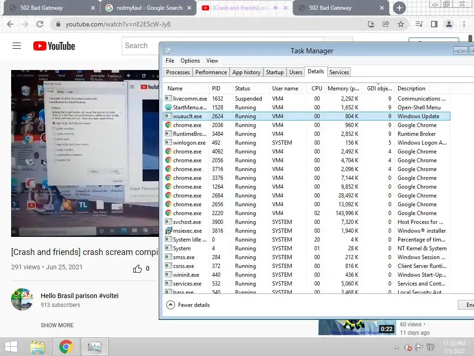The image size is (474, 356).
Task: Sort processes by Name column header
Action: pos(186,89)
